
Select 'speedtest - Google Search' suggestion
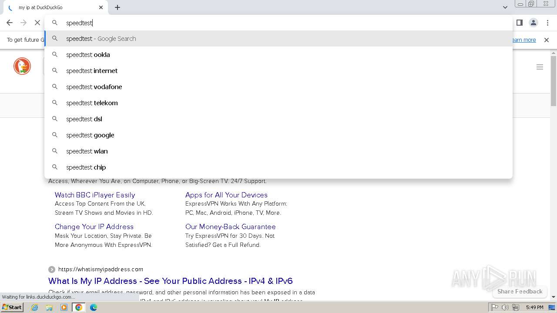[x=278, y=39]
